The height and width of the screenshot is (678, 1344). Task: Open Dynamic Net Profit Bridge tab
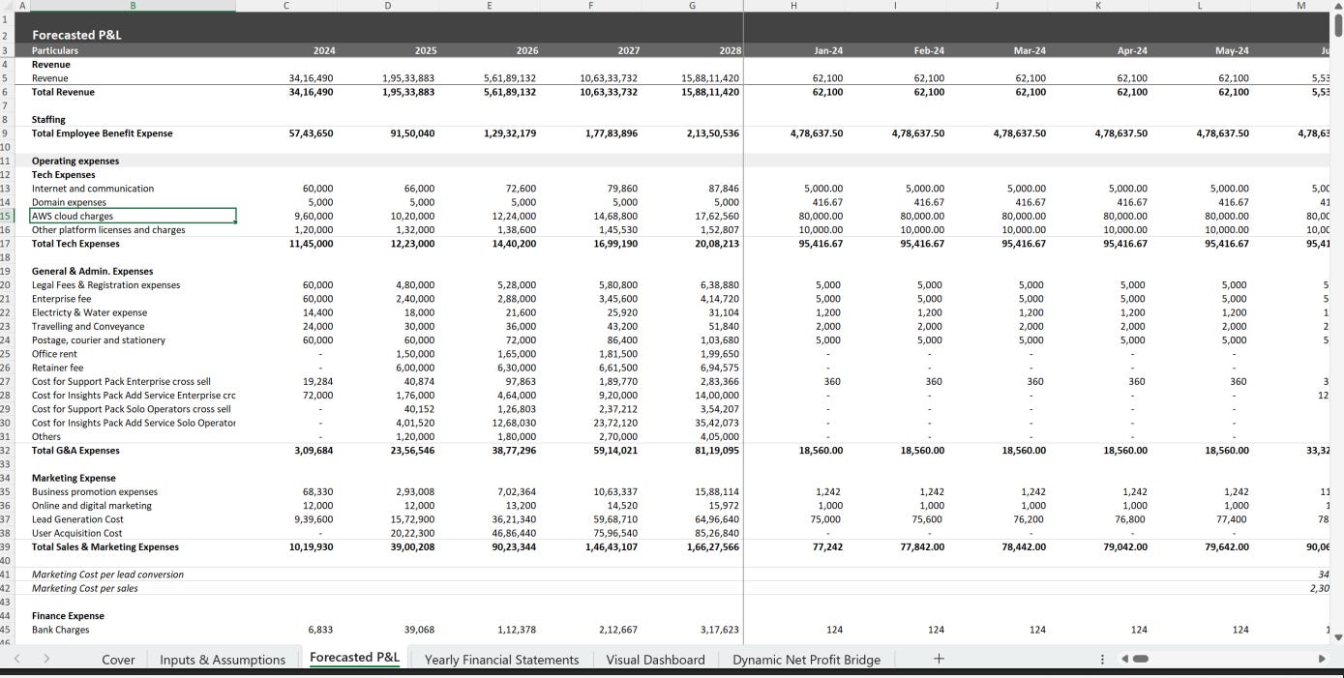[x=806, y=660]
